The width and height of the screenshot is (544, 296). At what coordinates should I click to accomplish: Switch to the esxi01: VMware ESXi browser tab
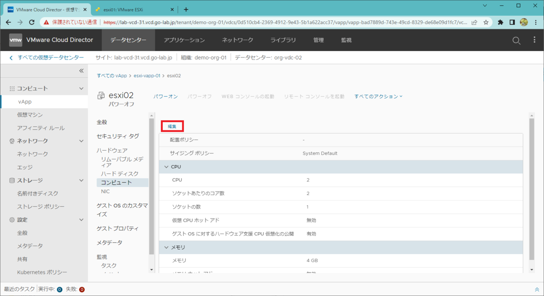[x=134, y=9]
